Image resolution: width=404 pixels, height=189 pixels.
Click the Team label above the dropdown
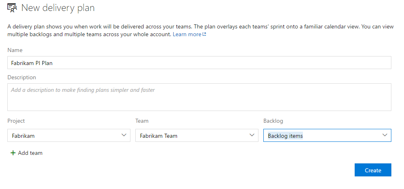[142, 121]
